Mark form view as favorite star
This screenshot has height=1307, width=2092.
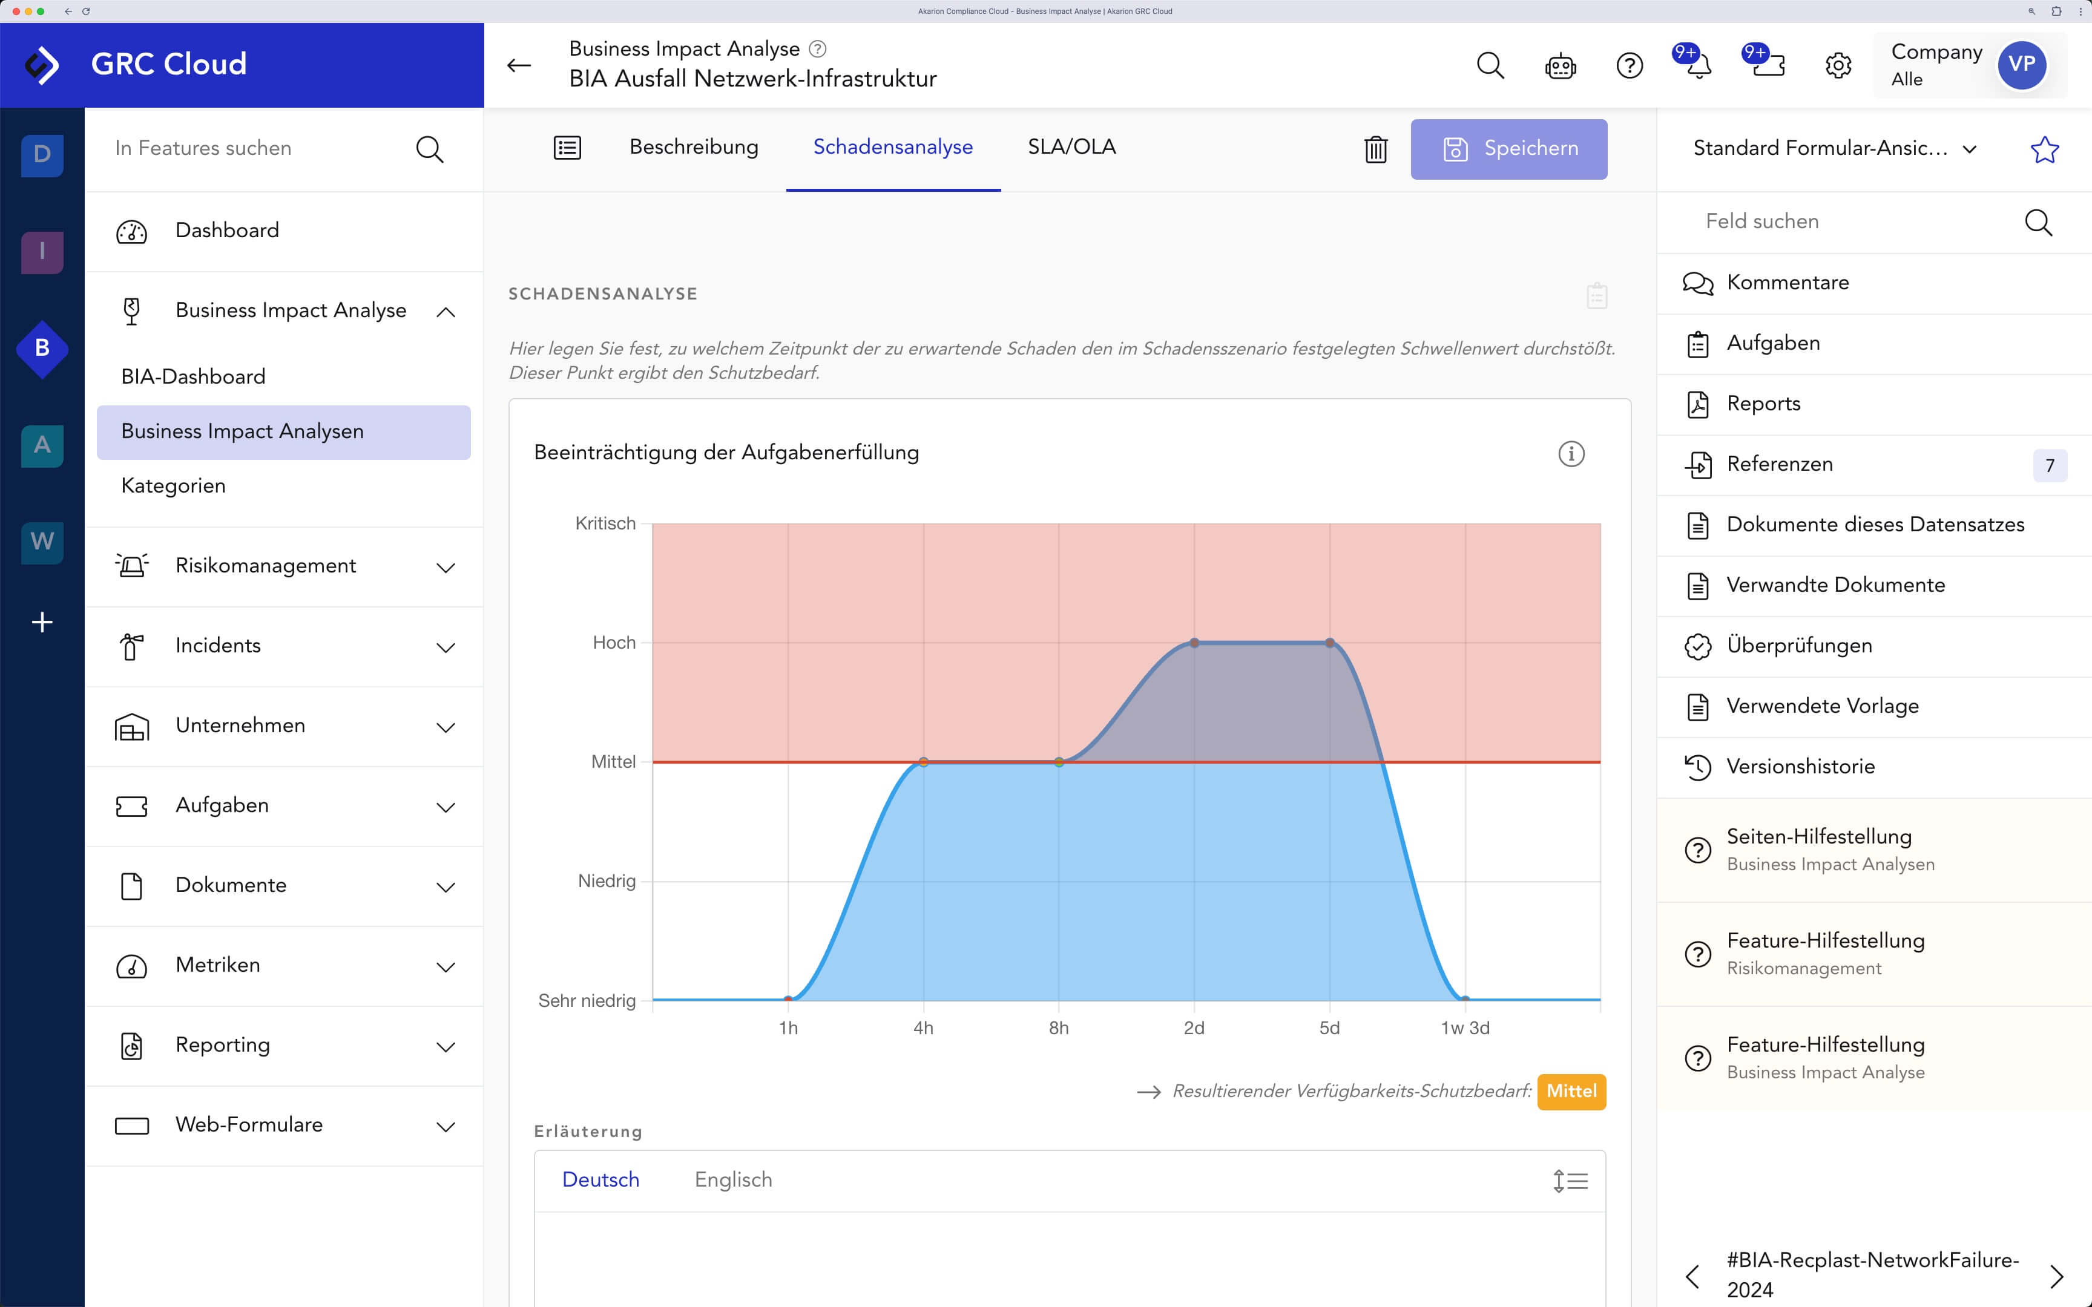2044,149
